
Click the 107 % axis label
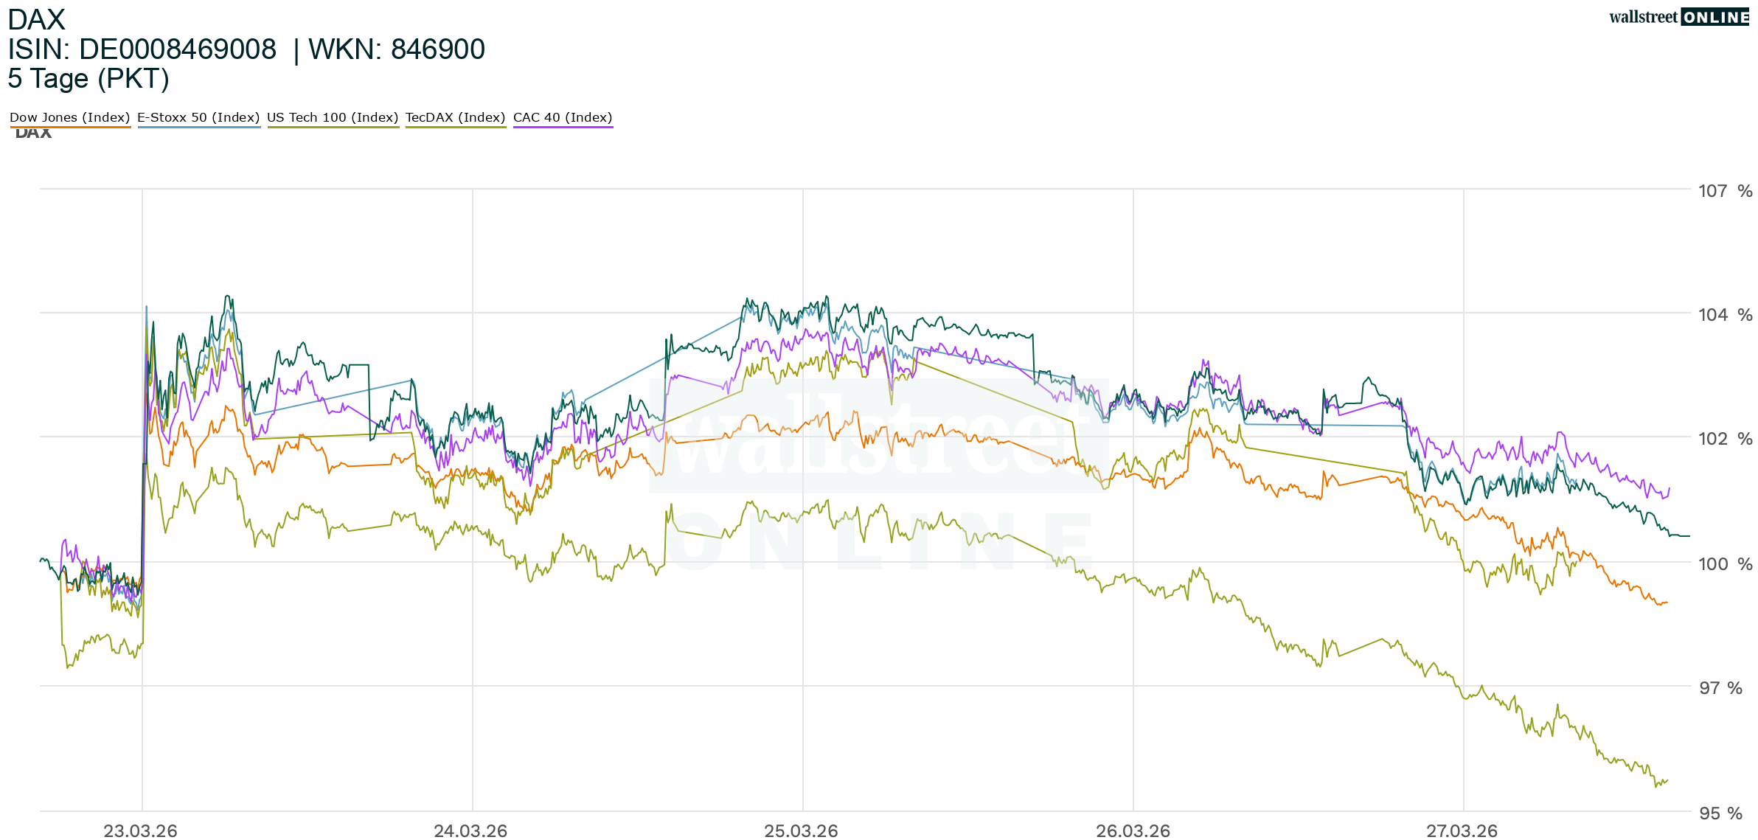coord(1725,191)
